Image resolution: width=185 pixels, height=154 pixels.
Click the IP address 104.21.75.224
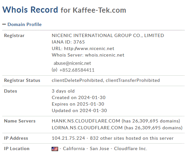68,138
